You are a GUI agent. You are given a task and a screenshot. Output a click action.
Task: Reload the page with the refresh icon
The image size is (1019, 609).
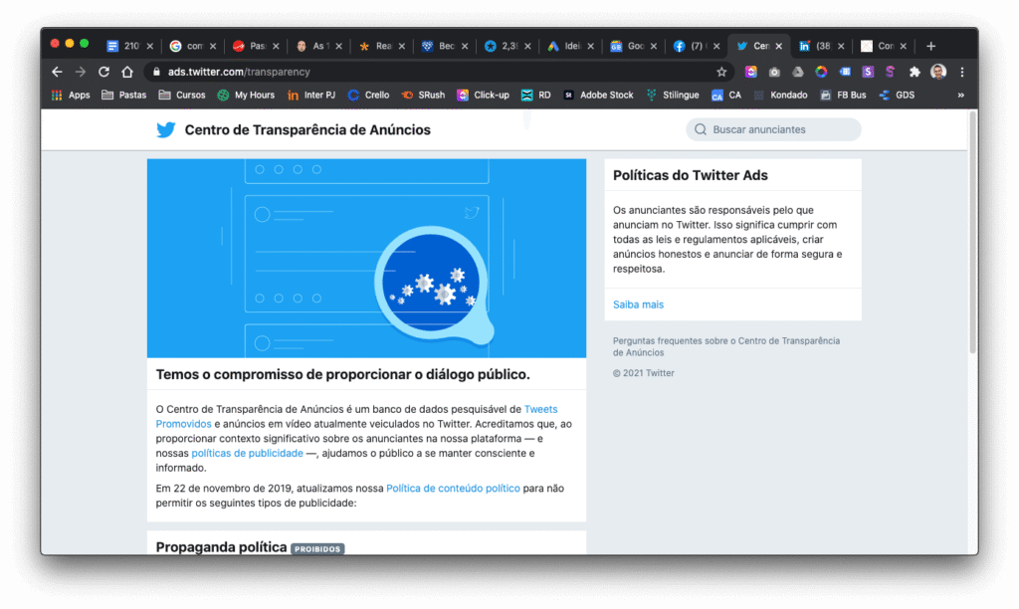pyautogui.click(x=103, y=72)
